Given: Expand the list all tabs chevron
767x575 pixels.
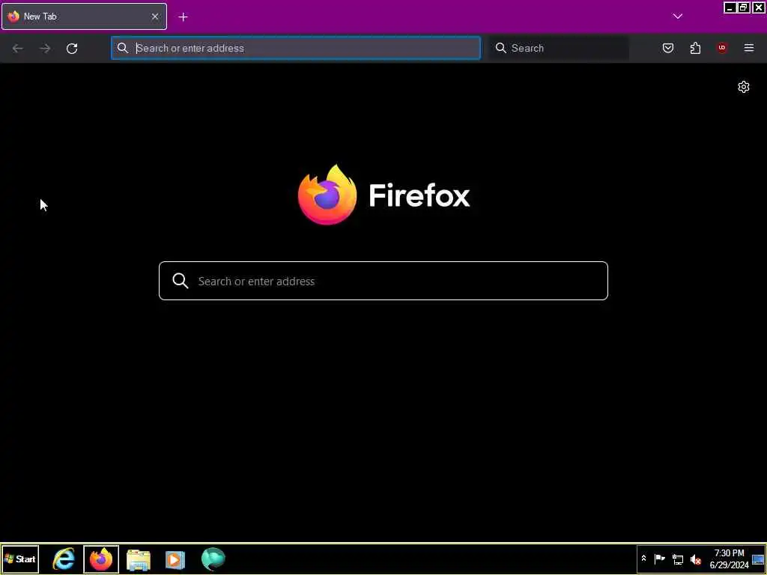Looking at the screenshot, I should point(677,16).
